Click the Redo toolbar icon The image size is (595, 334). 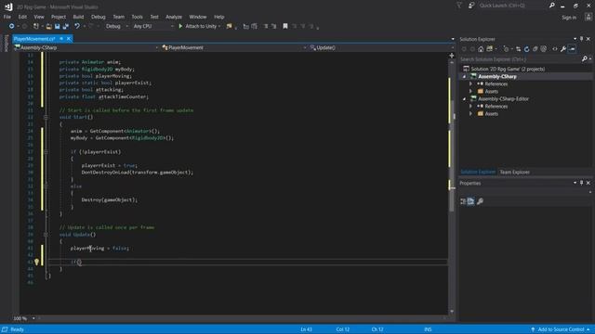[91, 26]
